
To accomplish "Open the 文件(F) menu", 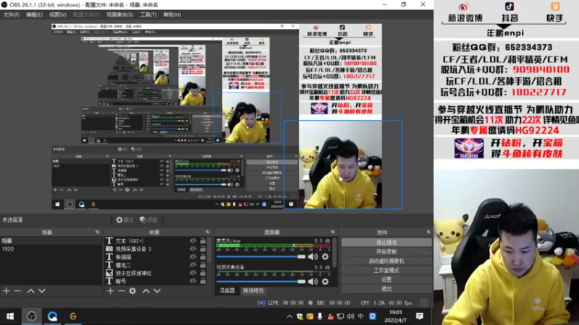I will point(11,14).
